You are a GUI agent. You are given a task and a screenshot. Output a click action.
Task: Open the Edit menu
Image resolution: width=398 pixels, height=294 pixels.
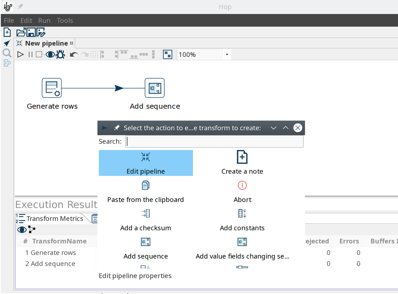26,21
